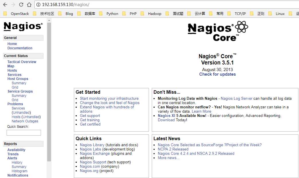Open the Python bookmark folder

tap(109, 13)
